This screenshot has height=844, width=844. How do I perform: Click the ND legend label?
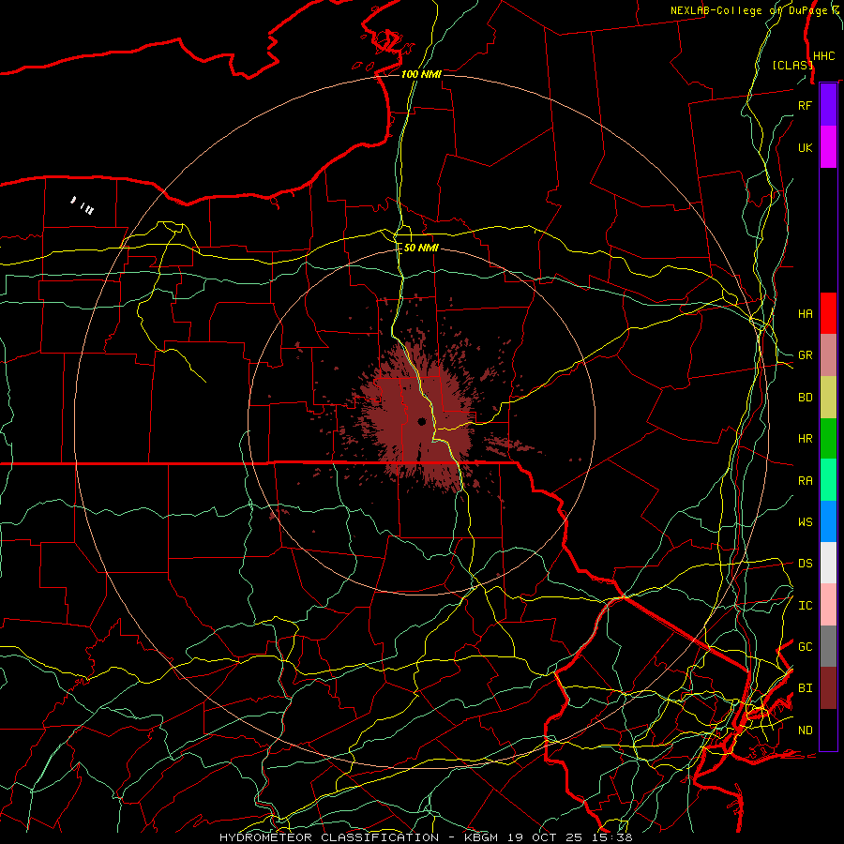click(805, 731)
